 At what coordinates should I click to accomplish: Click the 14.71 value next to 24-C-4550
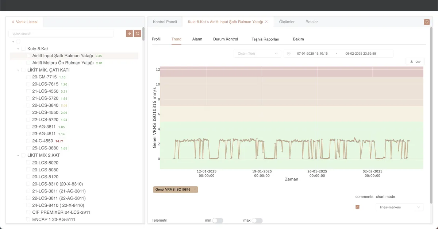[x=59, y=141]
